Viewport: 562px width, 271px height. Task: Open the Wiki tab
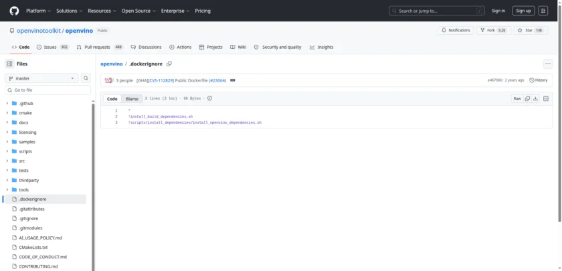(x=238, y=47)
